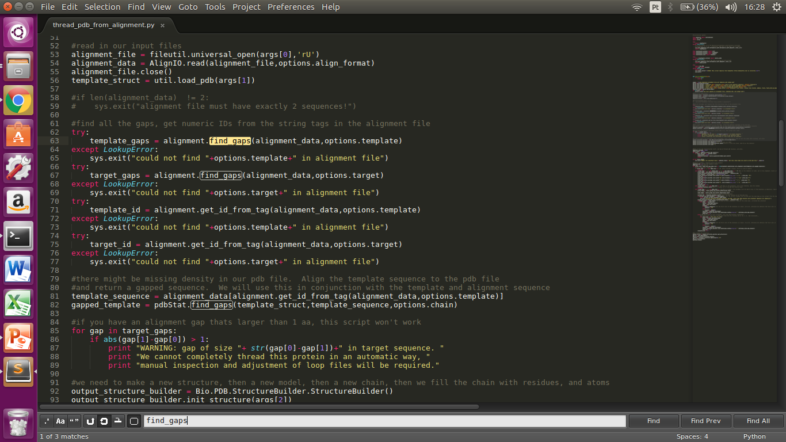Launch Terminal from the dock
Viewport: 786px width, 442px height.
click(18, 236)
